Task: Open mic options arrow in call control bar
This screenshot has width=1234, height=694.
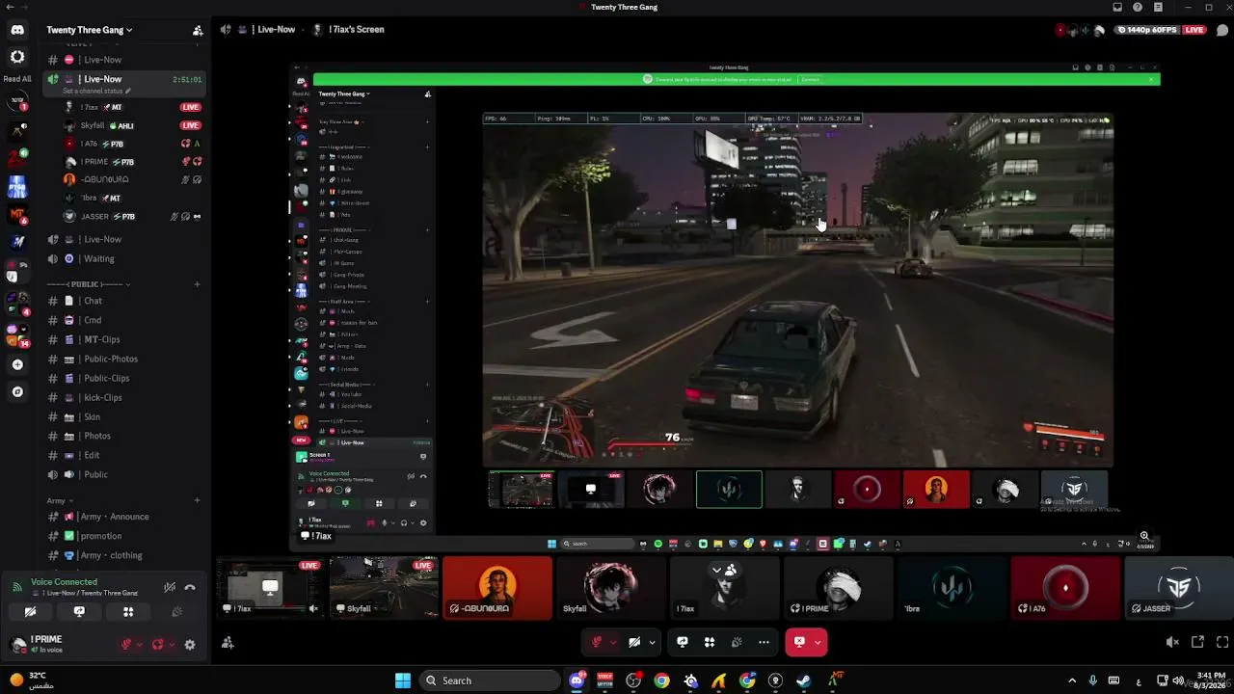Action: click(x=613, y=642)
